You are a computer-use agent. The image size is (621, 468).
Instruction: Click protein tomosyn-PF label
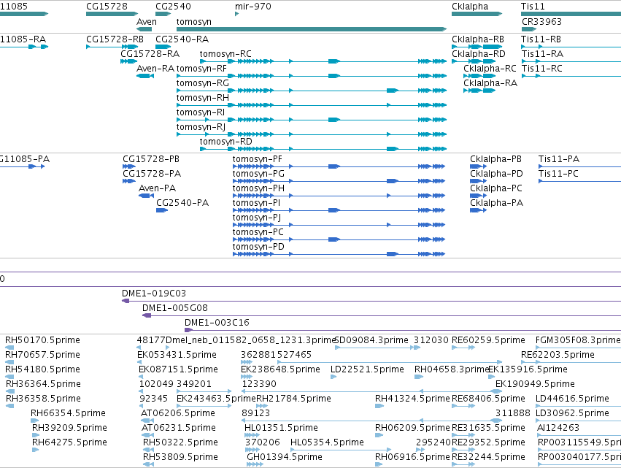tap(258, 159)
